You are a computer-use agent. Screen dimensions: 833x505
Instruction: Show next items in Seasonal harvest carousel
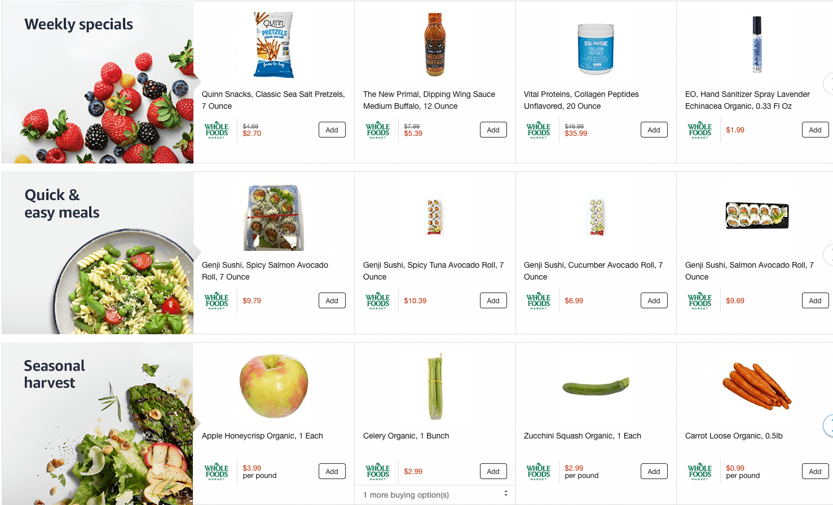(828, 426)
